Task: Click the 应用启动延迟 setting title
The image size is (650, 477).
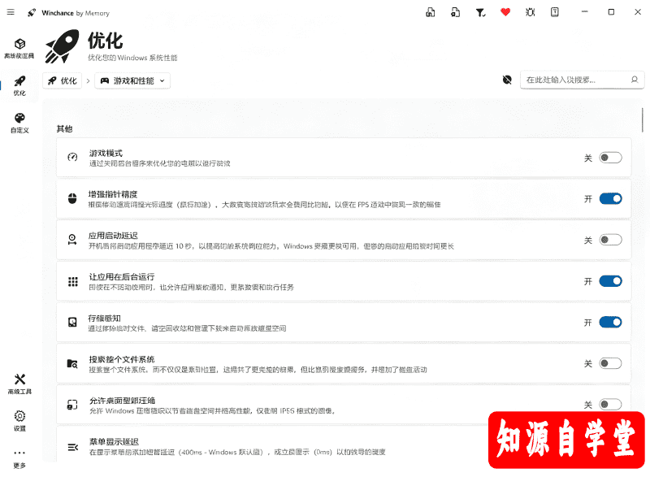Action: [113, 236]
